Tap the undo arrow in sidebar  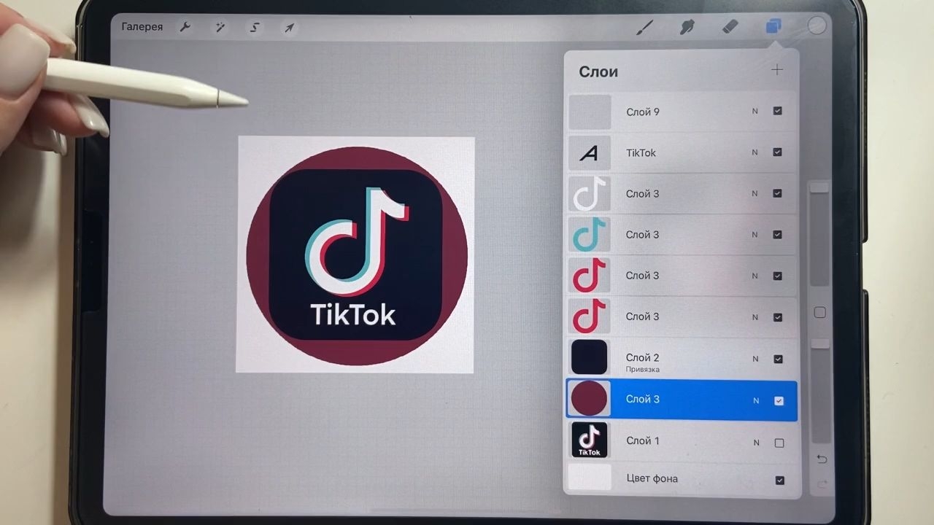click(x=822, y=459)
